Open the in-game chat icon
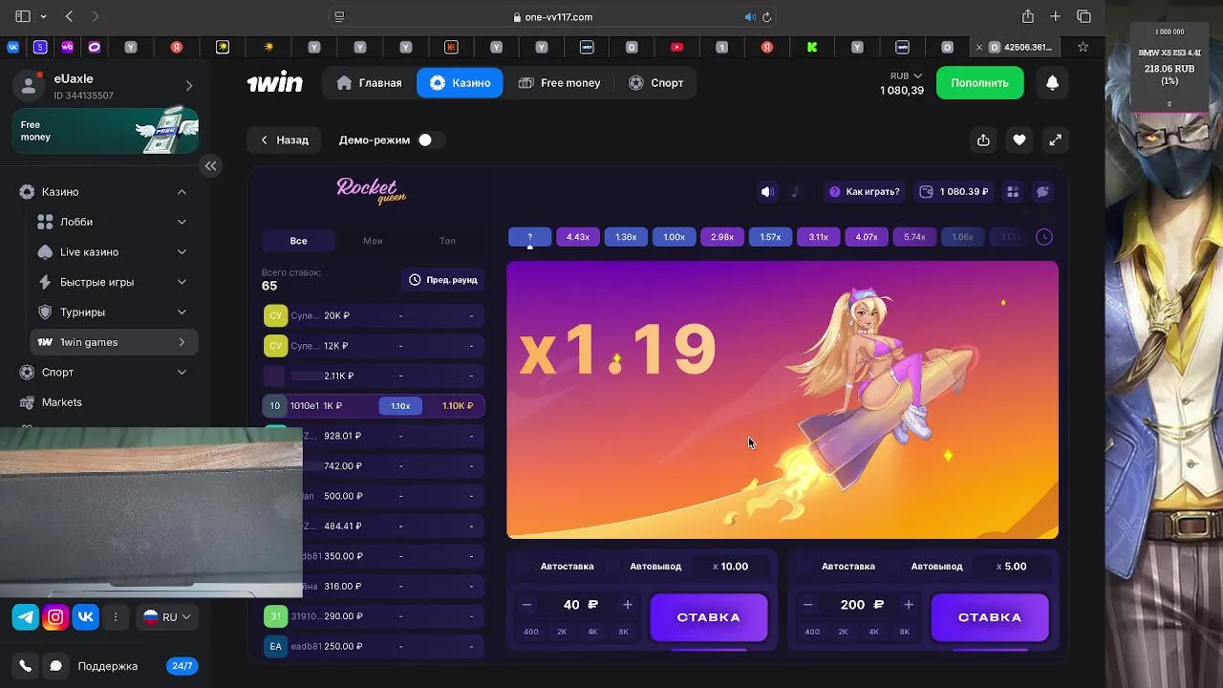 [x=1042, y=191]
